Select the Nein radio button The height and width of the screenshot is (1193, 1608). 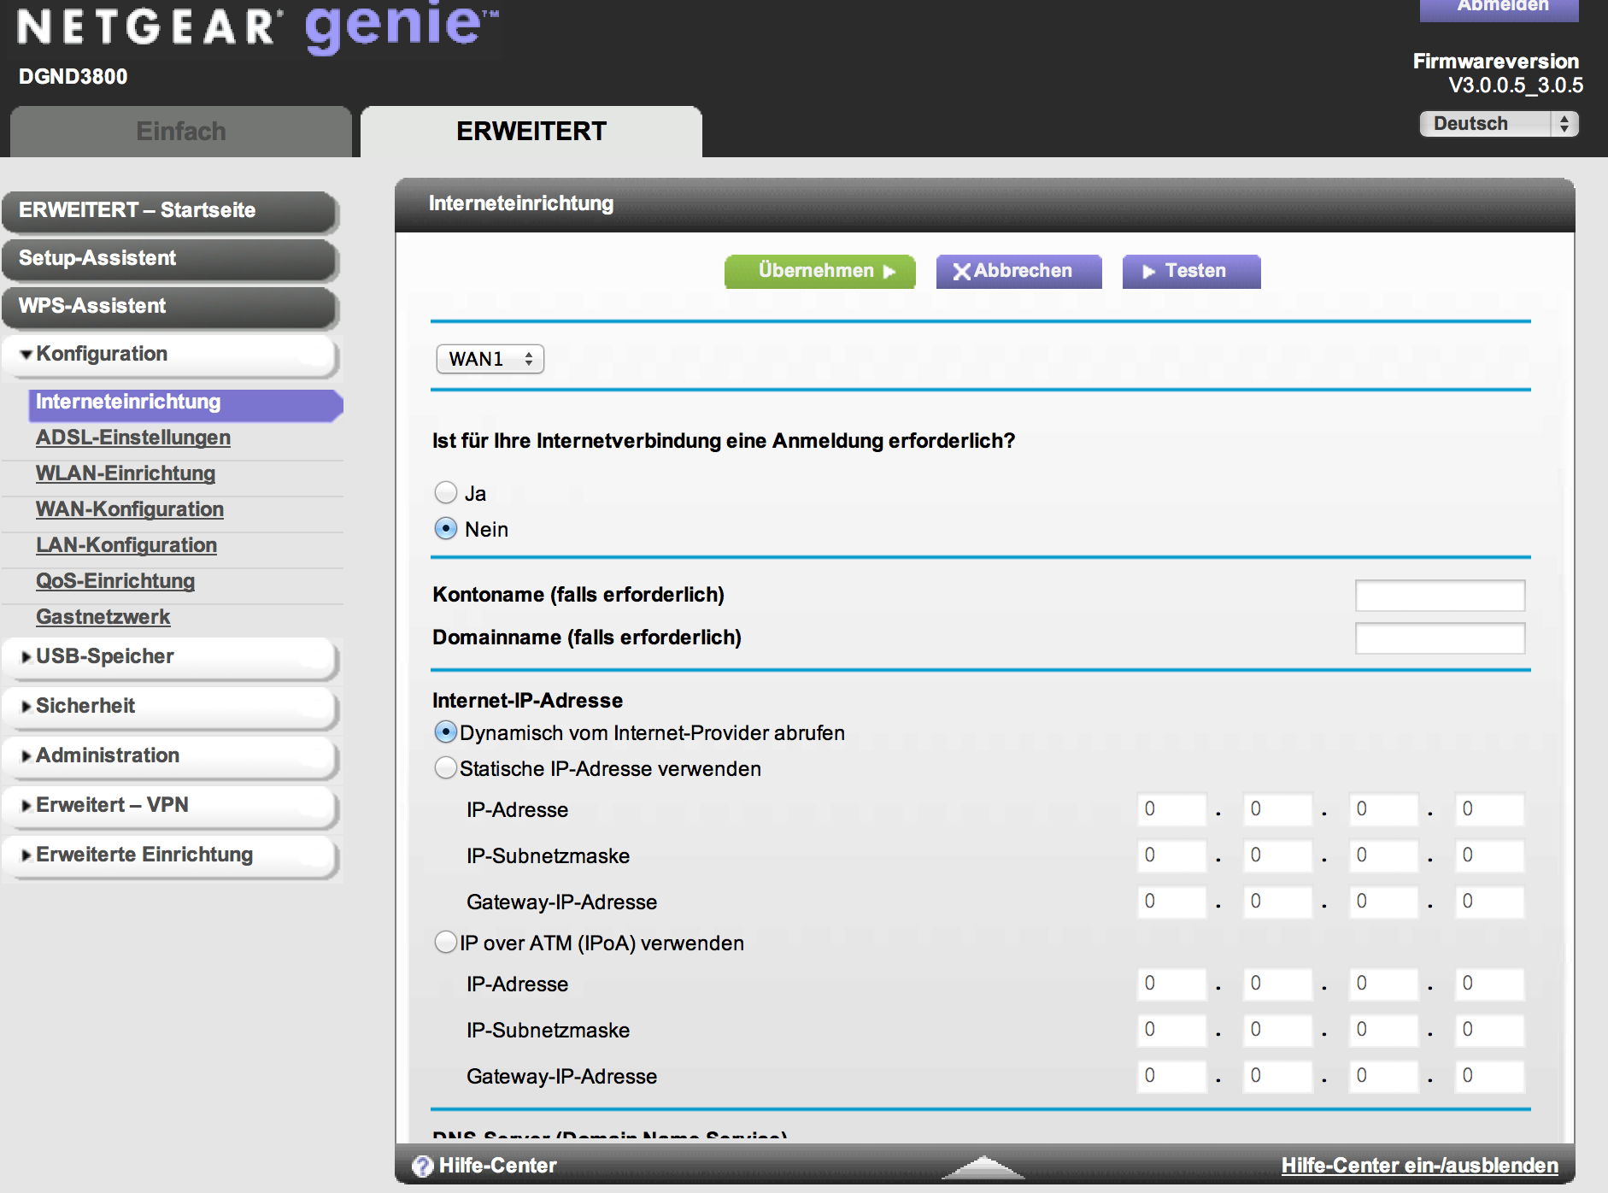coord(446,529)
